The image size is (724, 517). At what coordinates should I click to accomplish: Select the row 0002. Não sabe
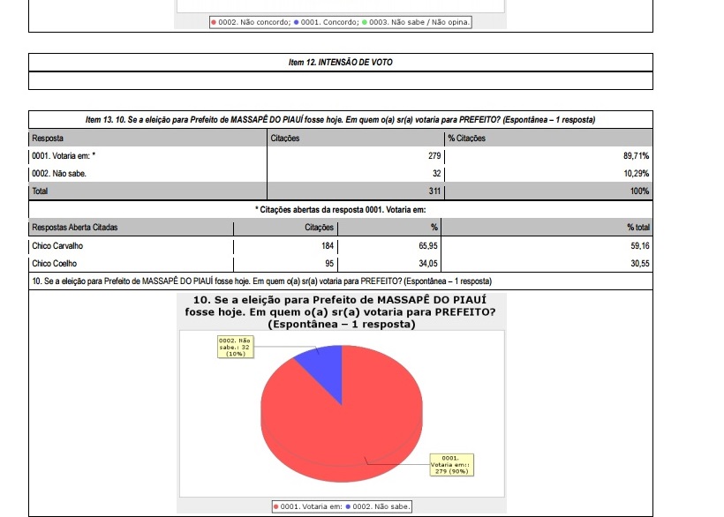[340, 174]
